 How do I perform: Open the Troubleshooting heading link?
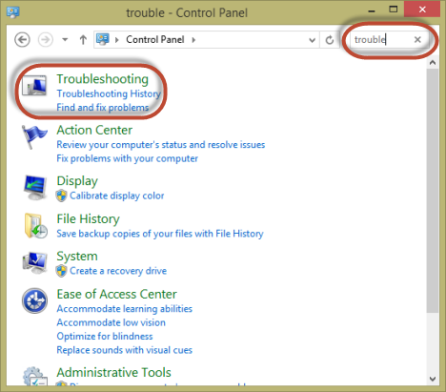[x=103, y=79]
